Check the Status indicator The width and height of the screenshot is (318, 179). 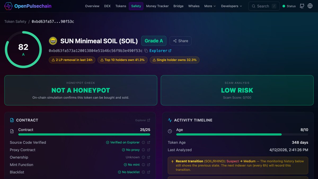[x=289, y=6]
